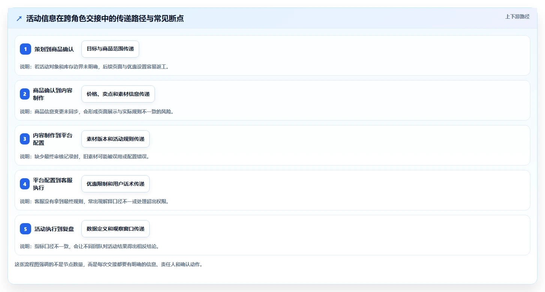This screenshot has width=545, height=292.
Task: Click step number 3 badge
Action: click(26, 139)
